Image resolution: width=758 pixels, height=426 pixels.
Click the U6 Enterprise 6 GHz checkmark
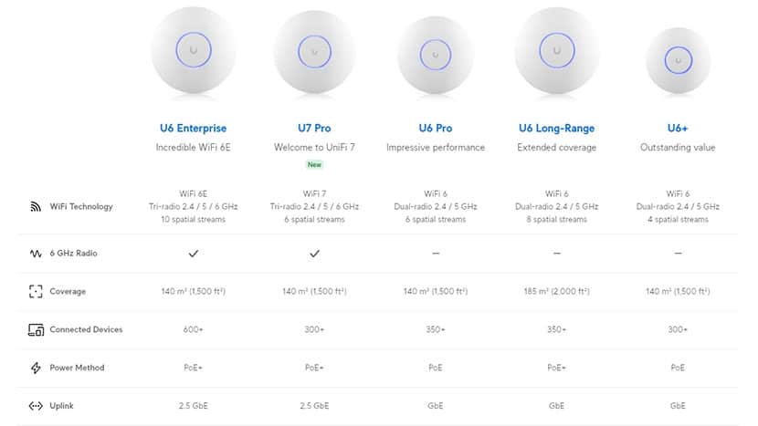tap(193, 253)
